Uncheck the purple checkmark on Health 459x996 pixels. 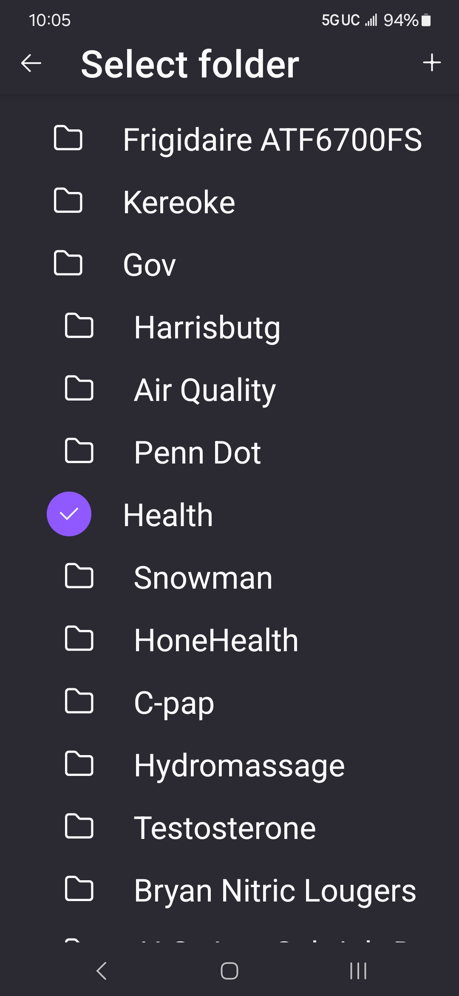[69, 514]
